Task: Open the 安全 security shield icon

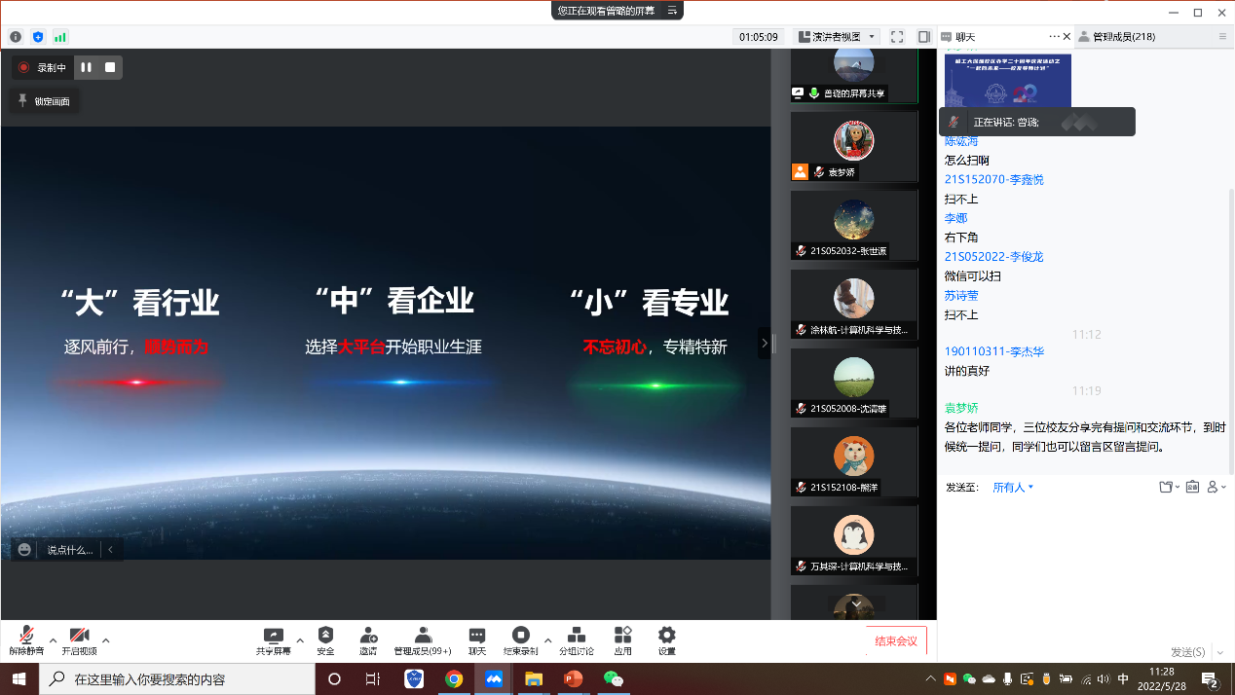Action: (x=325, y=636)
